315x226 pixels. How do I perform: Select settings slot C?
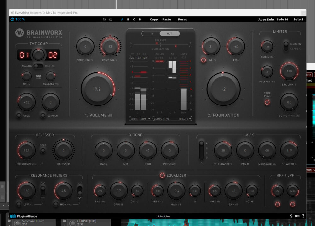(134, 20)
